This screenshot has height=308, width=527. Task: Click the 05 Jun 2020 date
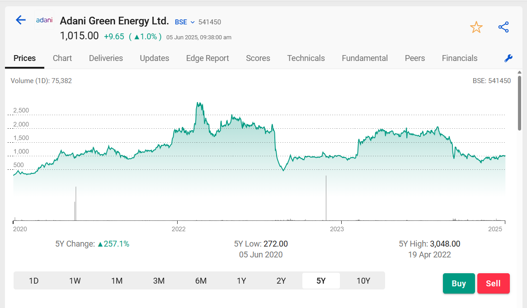[x=261, y=255]
